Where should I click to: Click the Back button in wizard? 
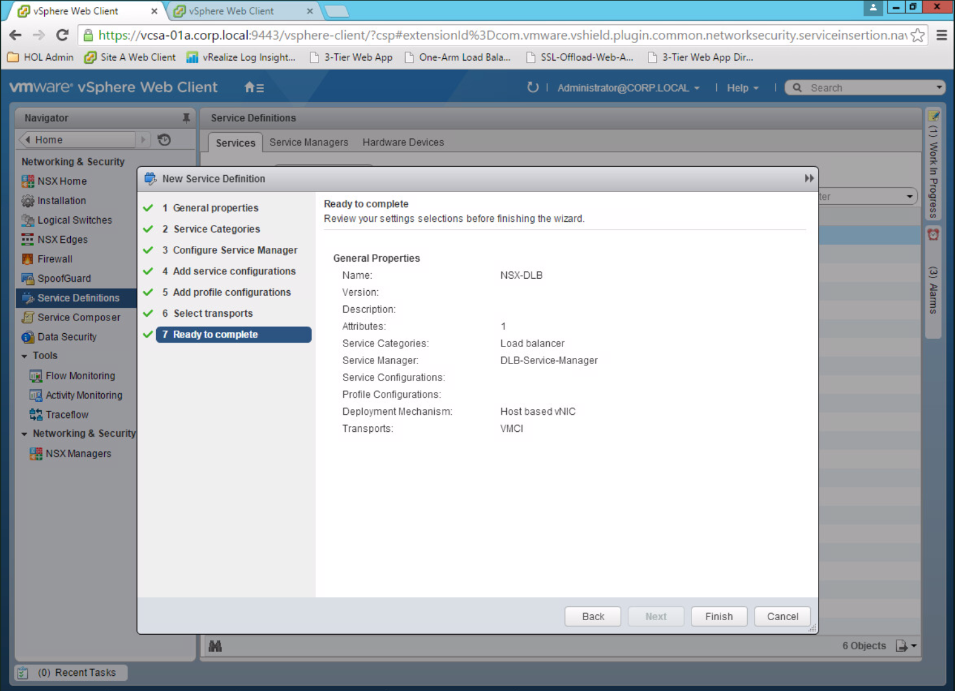593,616
